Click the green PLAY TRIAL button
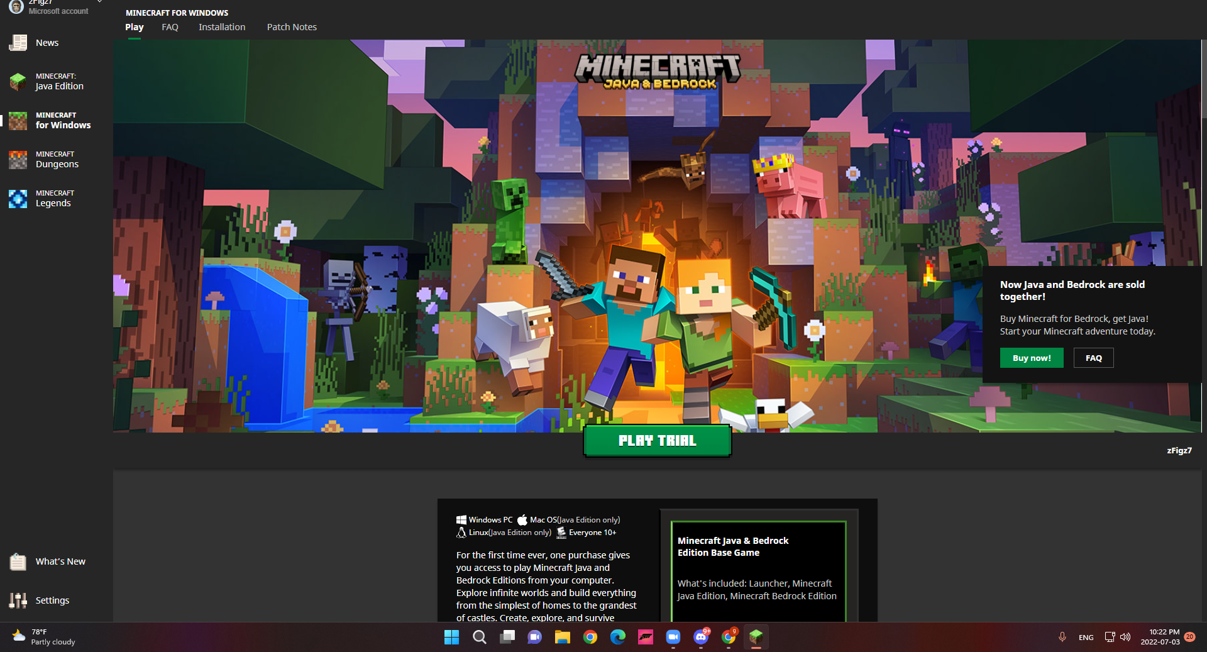Viewport: 1207px width, 652px height. [657, 441]
